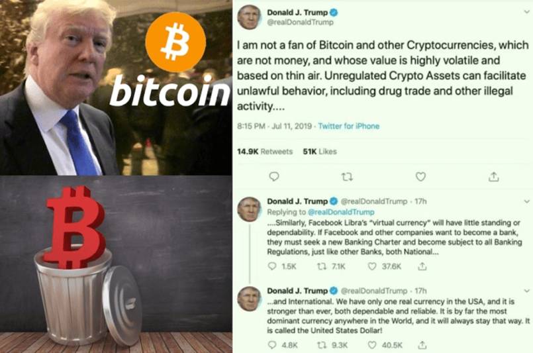Retweet the last tweet showing 9.3K
The width and height of the screenshot is (533, 353).
(321, 345)
